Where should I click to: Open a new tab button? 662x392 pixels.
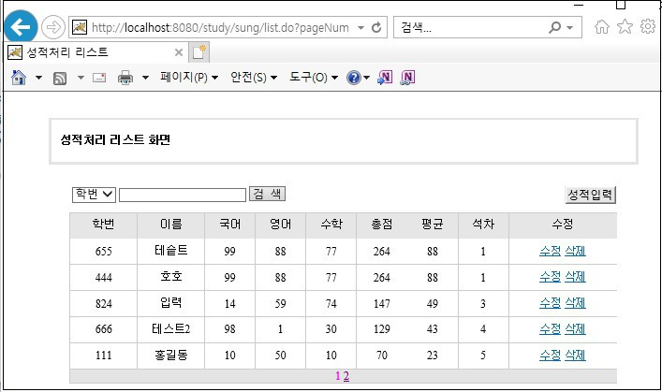pyautogui.click(x=199, y=52)
